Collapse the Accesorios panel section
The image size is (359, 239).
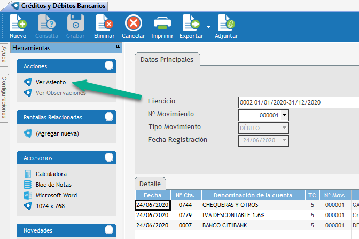[109, 157]
